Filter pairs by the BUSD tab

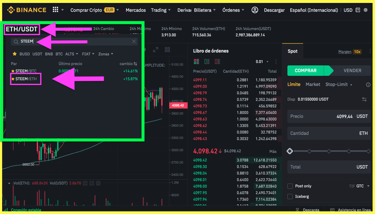point(25,54)
